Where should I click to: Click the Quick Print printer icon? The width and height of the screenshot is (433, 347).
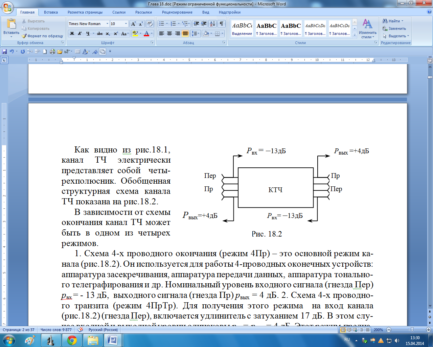[x=52, y=52]
